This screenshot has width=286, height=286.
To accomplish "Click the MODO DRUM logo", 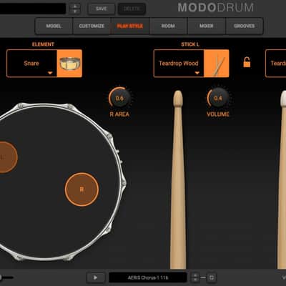I will point(216,8).
